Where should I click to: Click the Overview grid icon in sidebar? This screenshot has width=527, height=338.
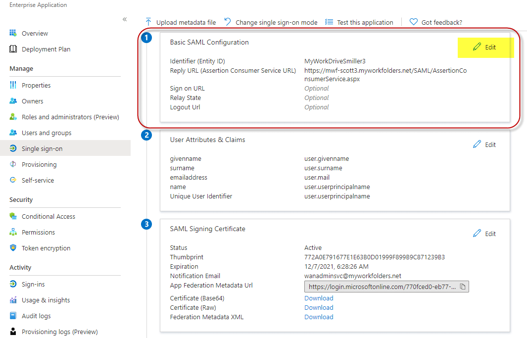[13, 33]
